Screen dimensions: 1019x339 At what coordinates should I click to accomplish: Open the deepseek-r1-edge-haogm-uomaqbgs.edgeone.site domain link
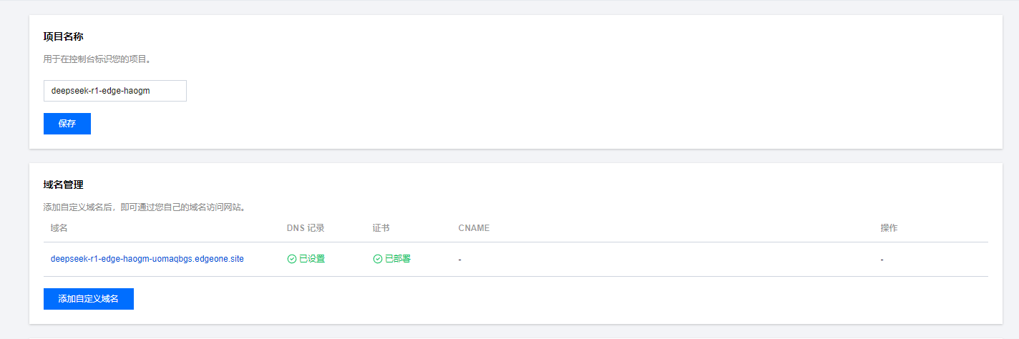coord(147,259)
